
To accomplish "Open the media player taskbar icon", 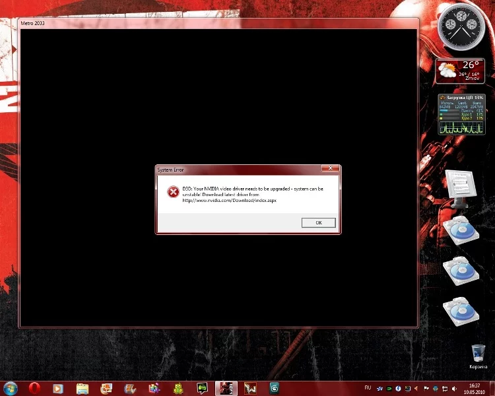I will pos(58,389).
